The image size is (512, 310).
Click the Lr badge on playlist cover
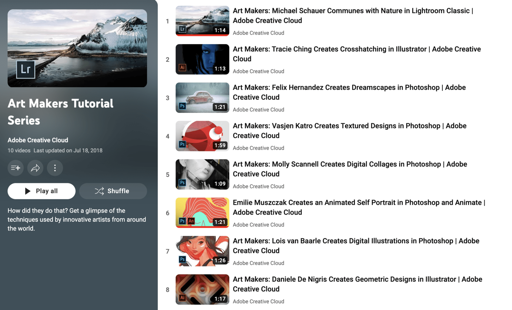pos(26,69)
